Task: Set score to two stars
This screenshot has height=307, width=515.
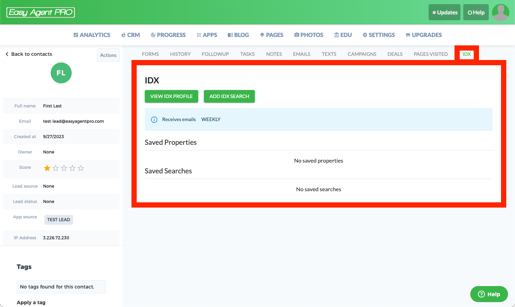Action: [56, 168]
